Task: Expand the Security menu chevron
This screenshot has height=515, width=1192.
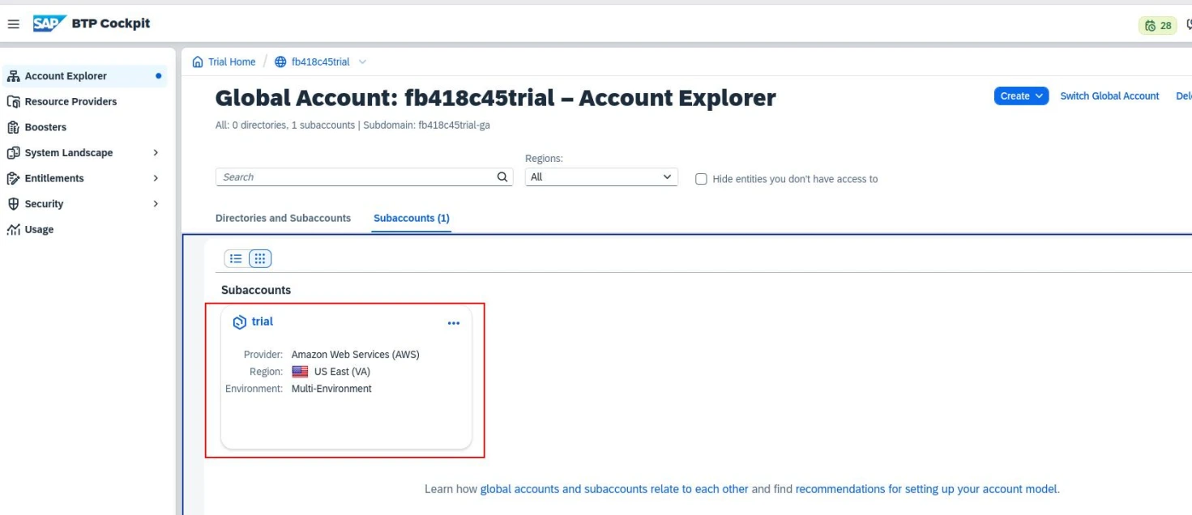Action: click(156, 204)
